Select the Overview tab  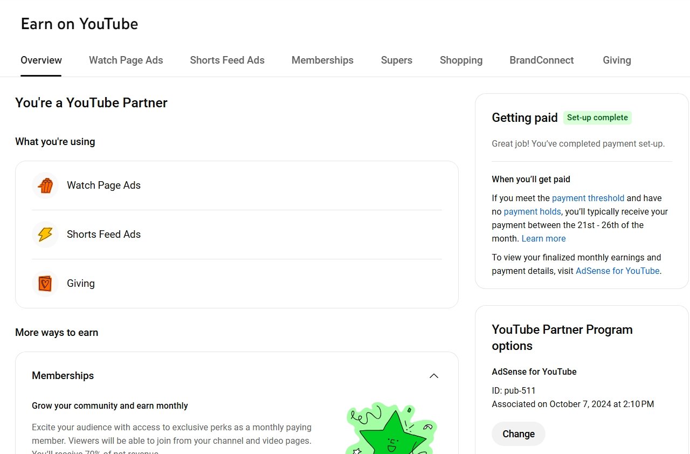(41, 60)
